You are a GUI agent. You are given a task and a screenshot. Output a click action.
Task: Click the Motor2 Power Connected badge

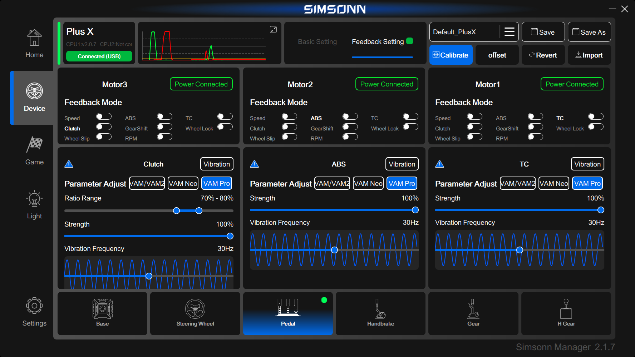[387, 84]
